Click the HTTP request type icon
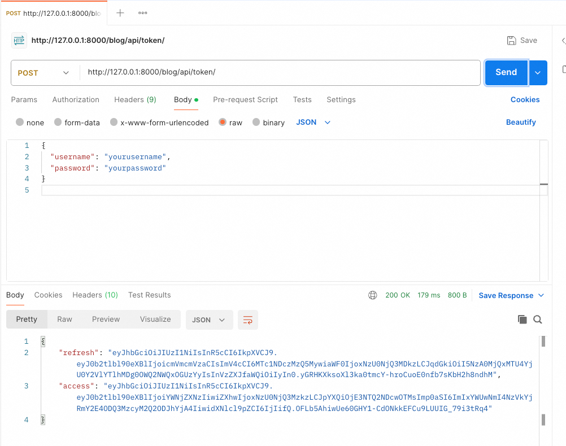 click(x=19, y=41)
